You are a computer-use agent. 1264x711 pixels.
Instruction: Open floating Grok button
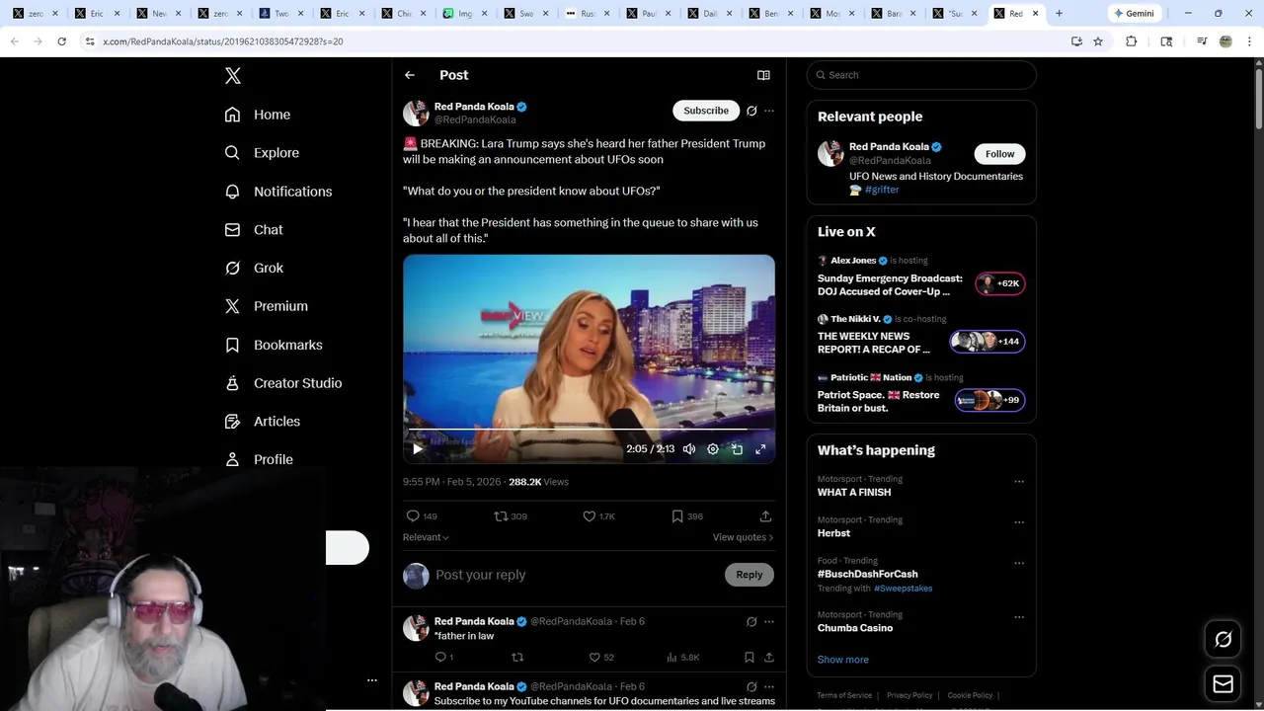point(1223,640)
